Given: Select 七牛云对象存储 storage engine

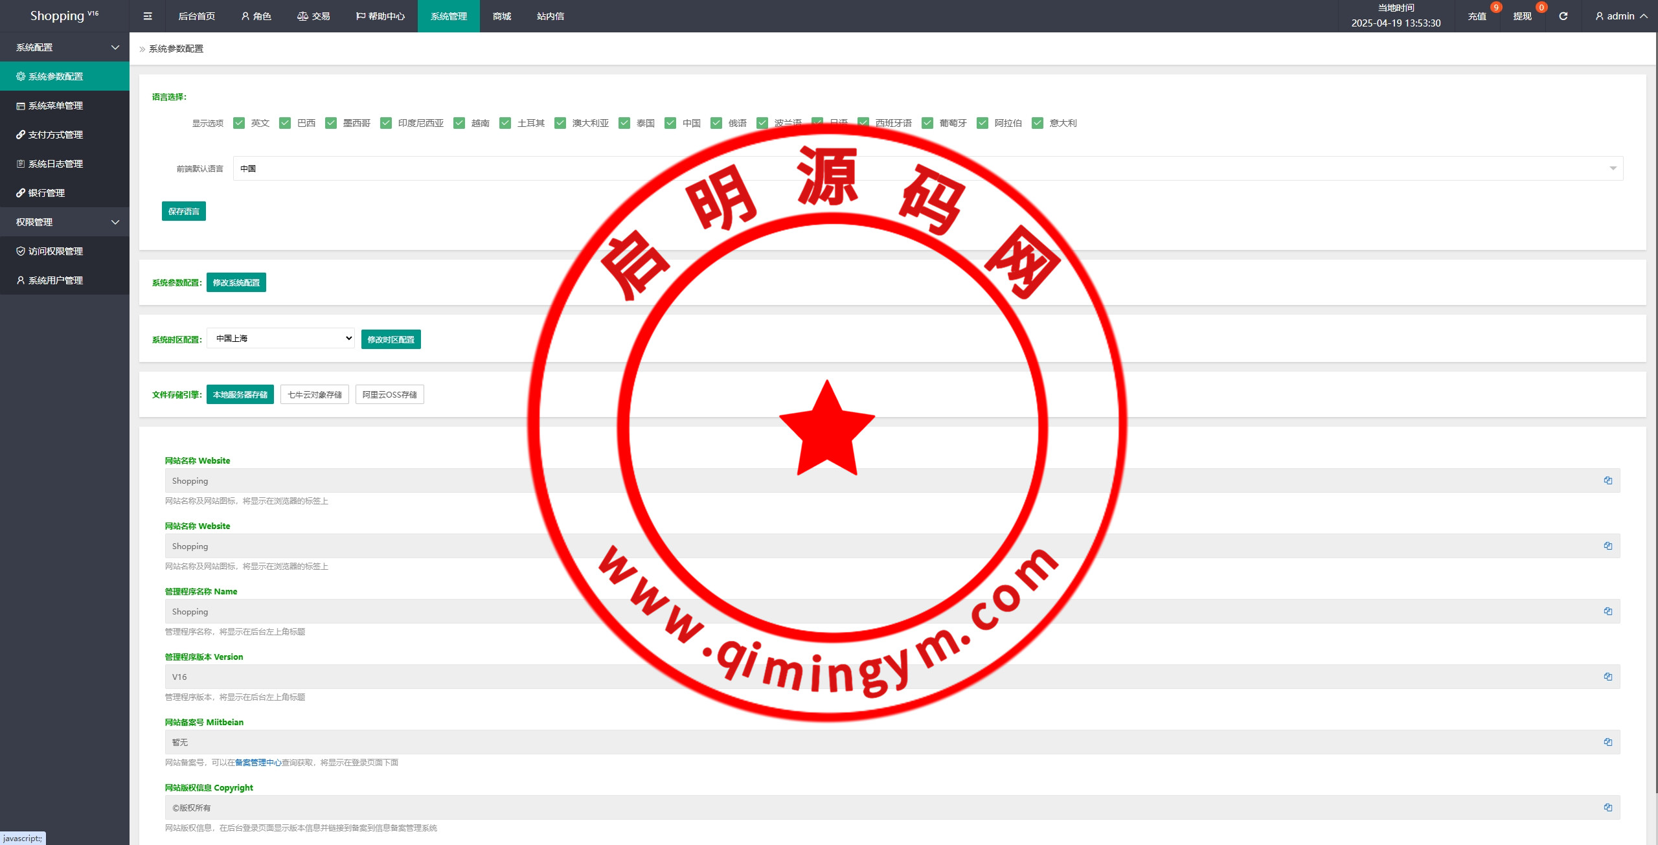Looking at the screenshot, I should pos(315,395).
